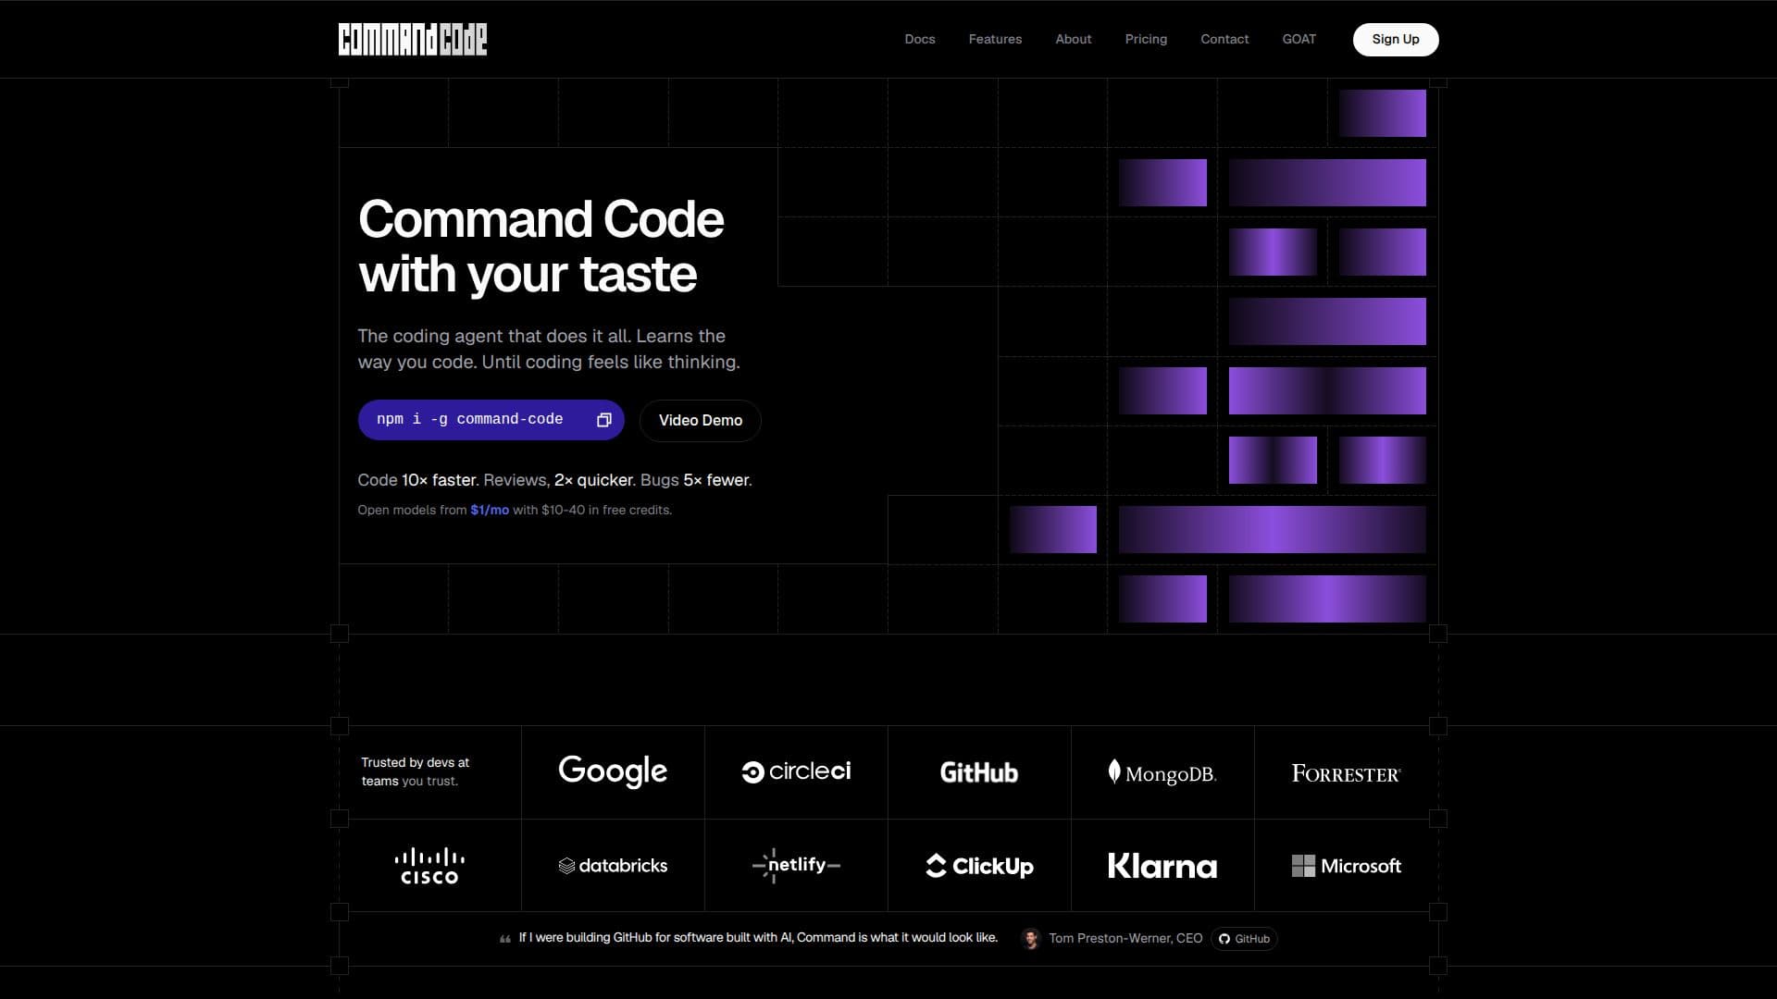1777x999 pixels.
Task: Select the 'Tom Preston-Werner, CEO' name
Action: [x=1125, y=939]
